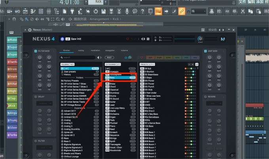The image size is (269, 159).
Task: Click the orange link chain icon
Action: point(182,11)
